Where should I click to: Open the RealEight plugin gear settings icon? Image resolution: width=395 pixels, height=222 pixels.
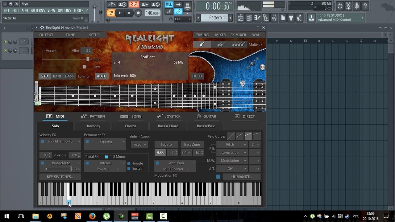[42, 27]
